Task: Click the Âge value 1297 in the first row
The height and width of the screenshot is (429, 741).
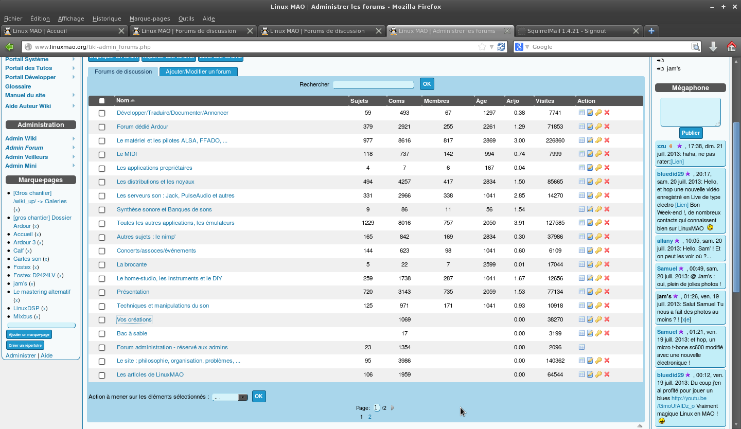Action: [489, 113]
